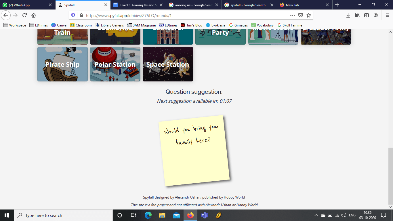The height and width of the screenshot is (221, 393).
Task: Open tracking protection shield icon
Action: point(73,15)
